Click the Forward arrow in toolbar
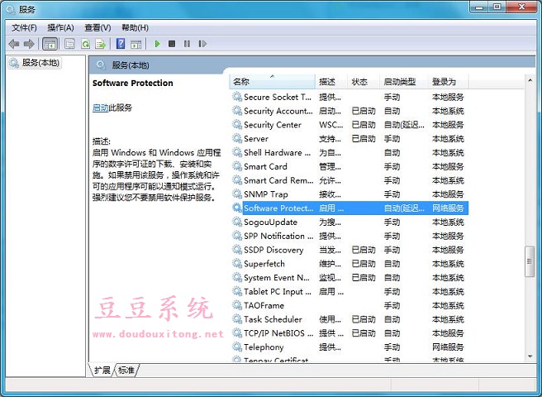 tap(29, 44)
